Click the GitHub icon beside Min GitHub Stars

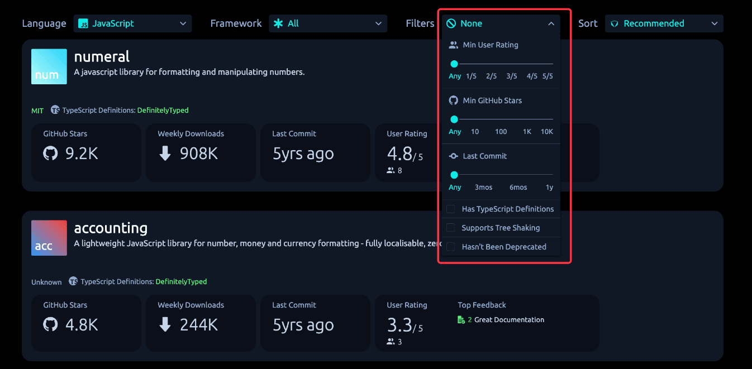tap(454, 100)
